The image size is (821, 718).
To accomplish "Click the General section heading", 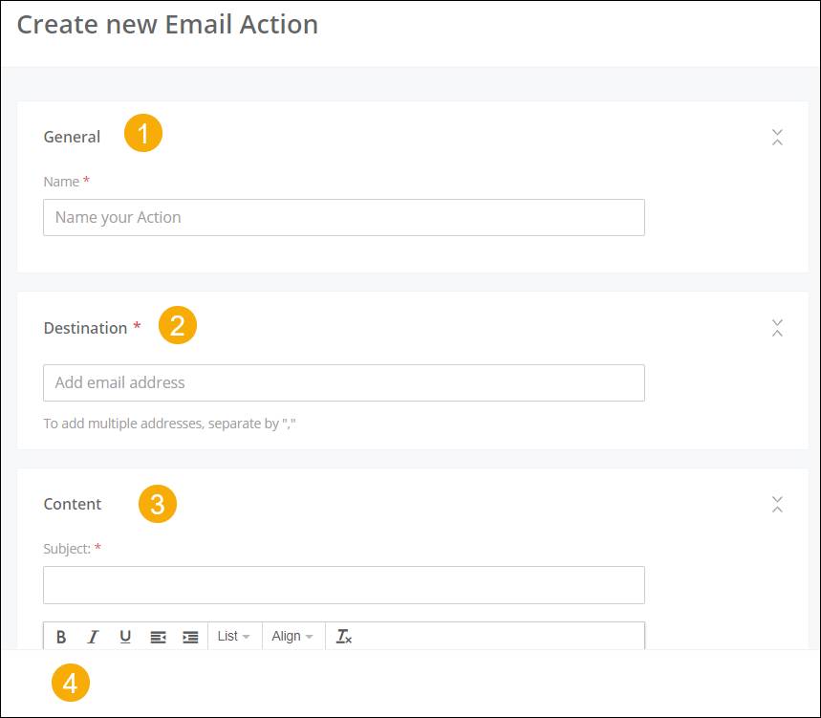I will pos(72,137).
